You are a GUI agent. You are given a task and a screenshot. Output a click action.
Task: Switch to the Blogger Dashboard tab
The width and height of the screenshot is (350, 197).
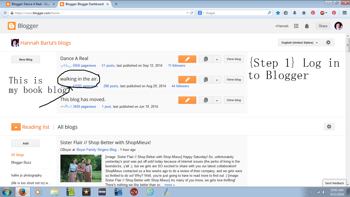85,4
